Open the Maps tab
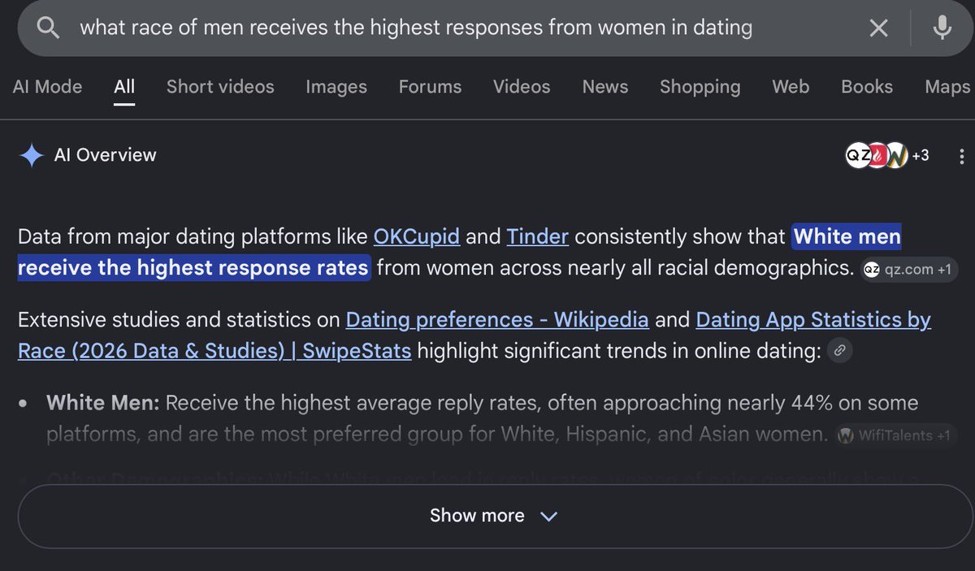This screenshot has height=571, width=975. point(947,87)
